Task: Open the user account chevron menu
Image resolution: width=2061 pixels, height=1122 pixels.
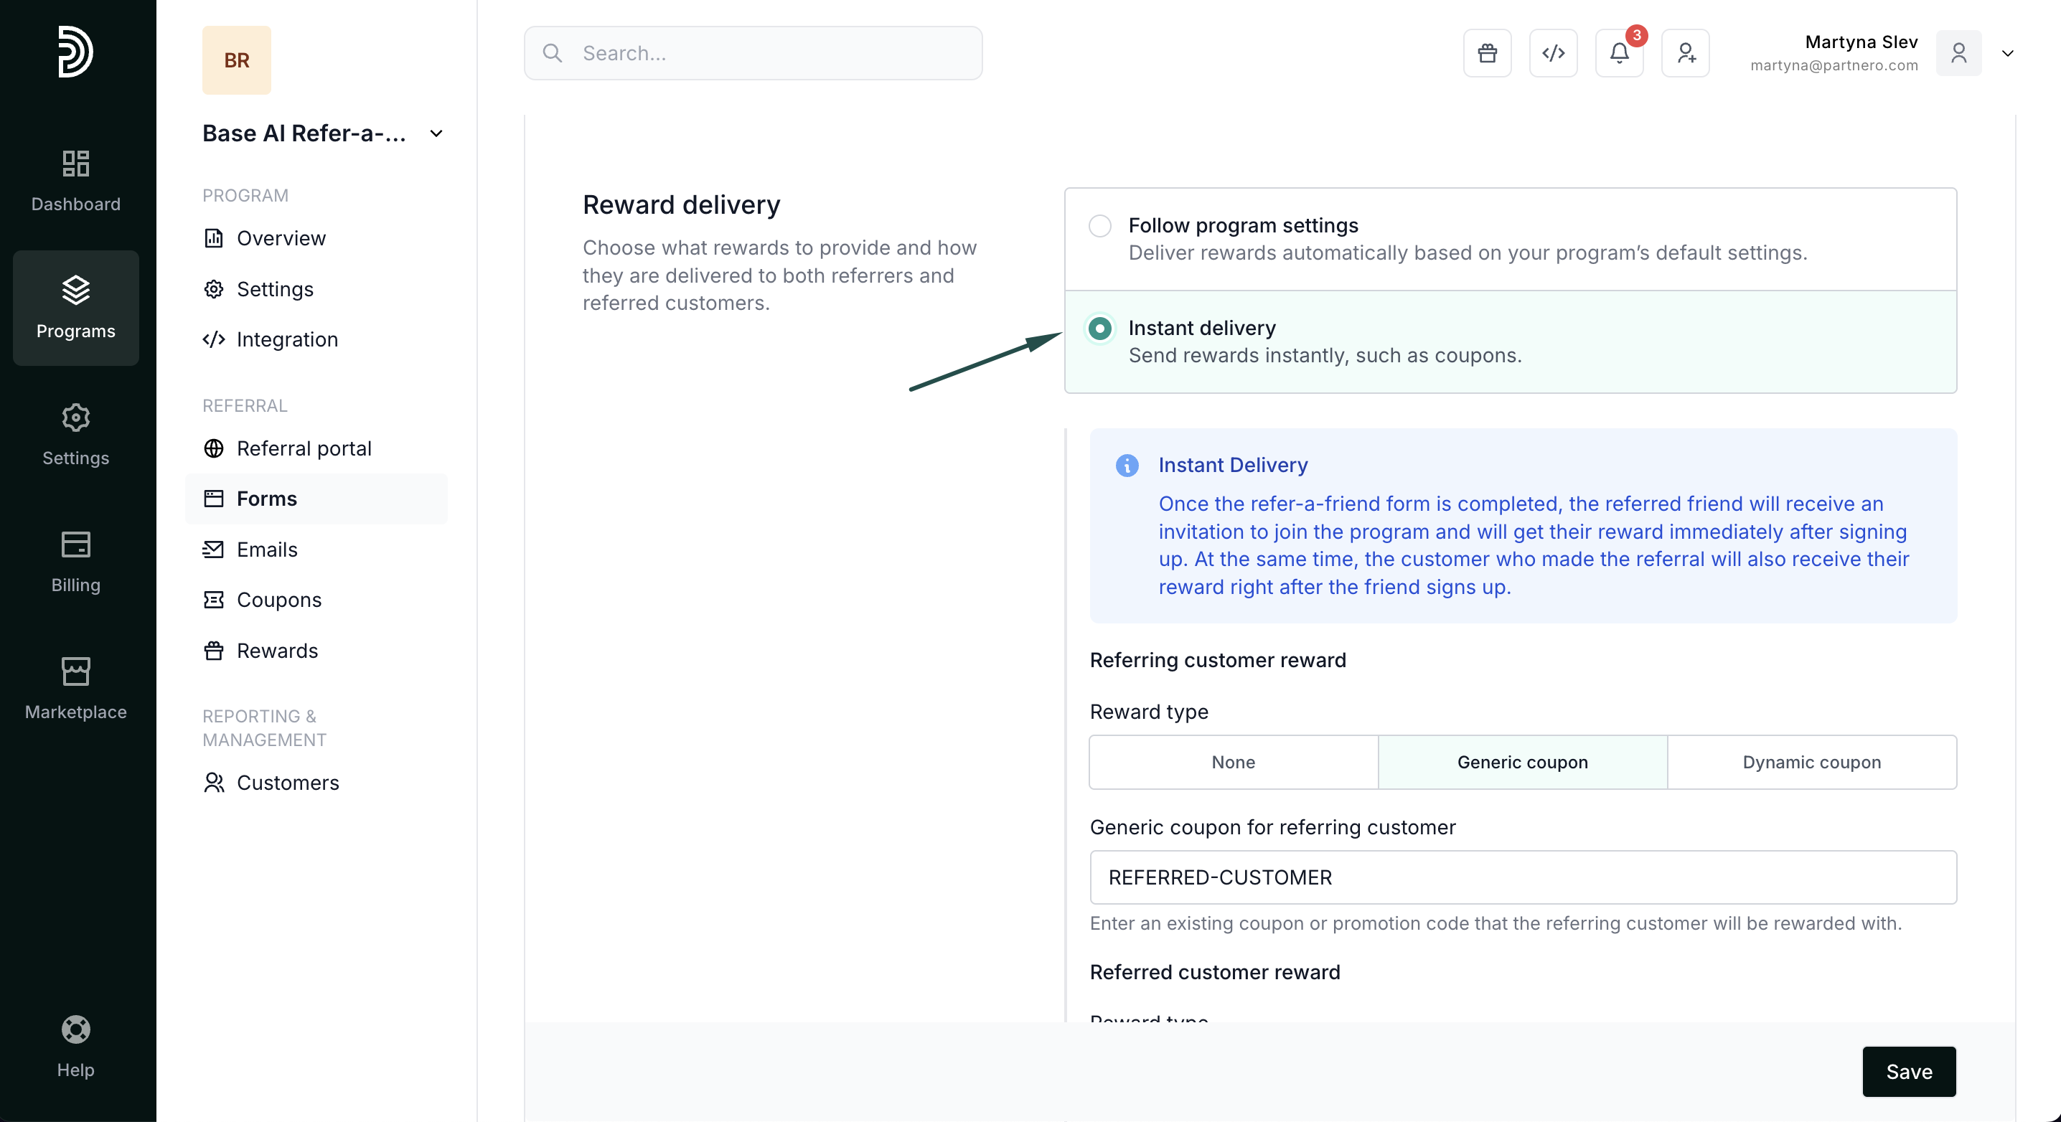Action: coord(2007,54)
